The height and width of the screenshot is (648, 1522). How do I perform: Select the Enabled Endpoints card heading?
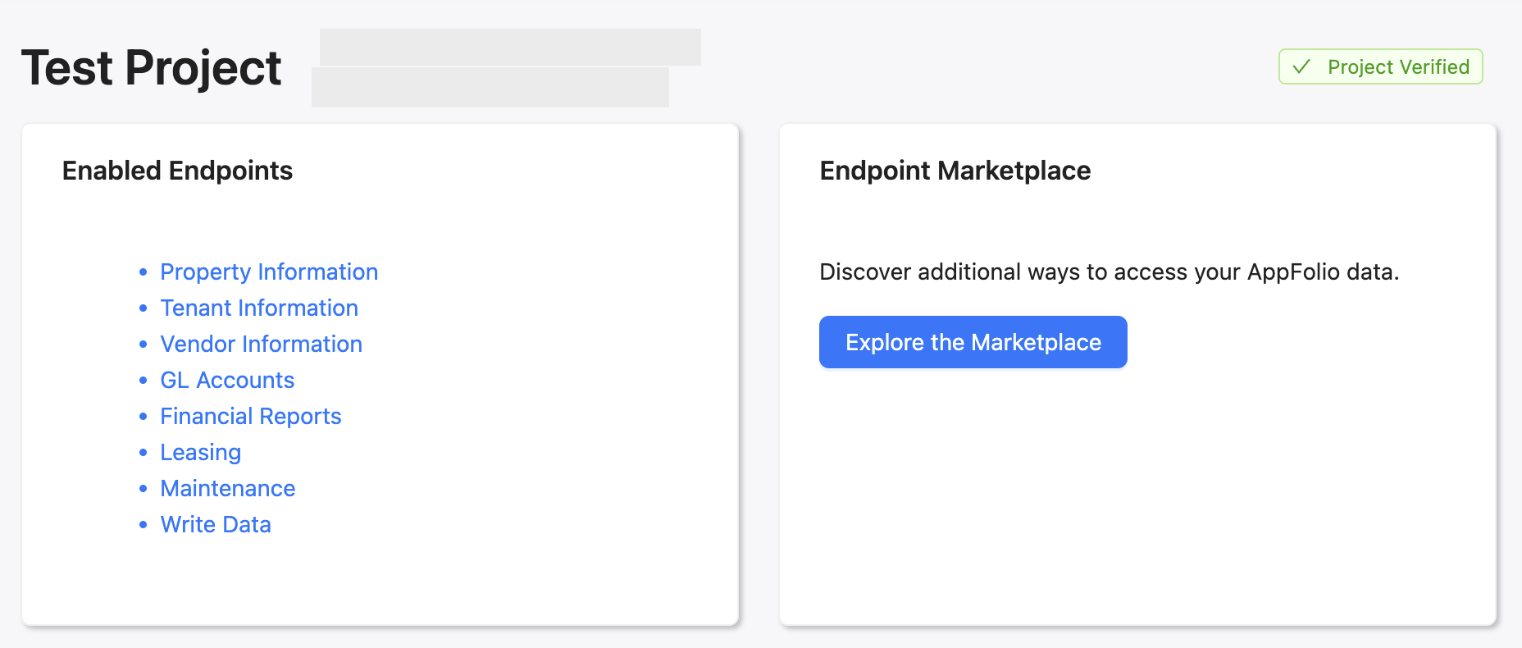(177, 171)
